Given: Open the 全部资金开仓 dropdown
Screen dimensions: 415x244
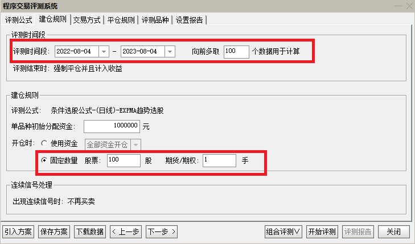Looking at the screenshot, I should coord(135,144).
